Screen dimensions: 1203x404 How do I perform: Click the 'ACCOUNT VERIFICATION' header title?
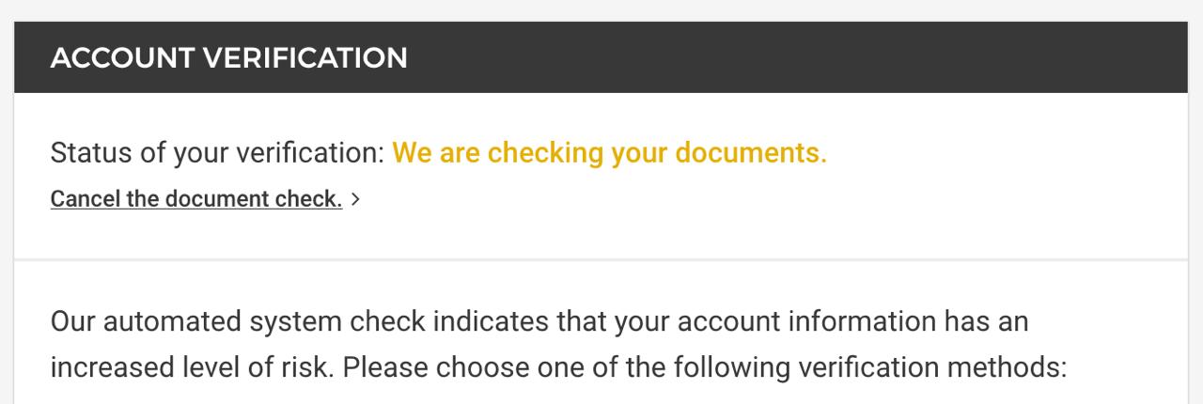click(x=228, y=58)
